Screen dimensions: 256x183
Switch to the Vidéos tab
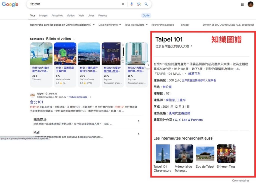coord(71,16)
